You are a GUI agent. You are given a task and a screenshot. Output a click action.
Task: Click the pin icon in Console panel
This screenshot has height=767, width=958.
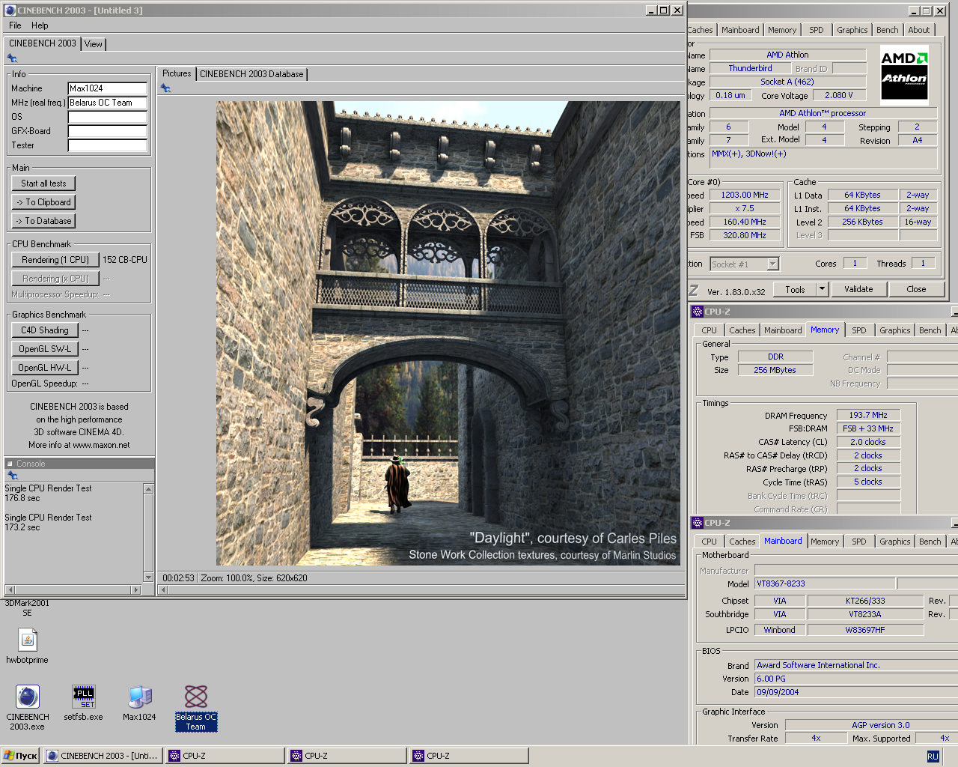tap(12, 476)
